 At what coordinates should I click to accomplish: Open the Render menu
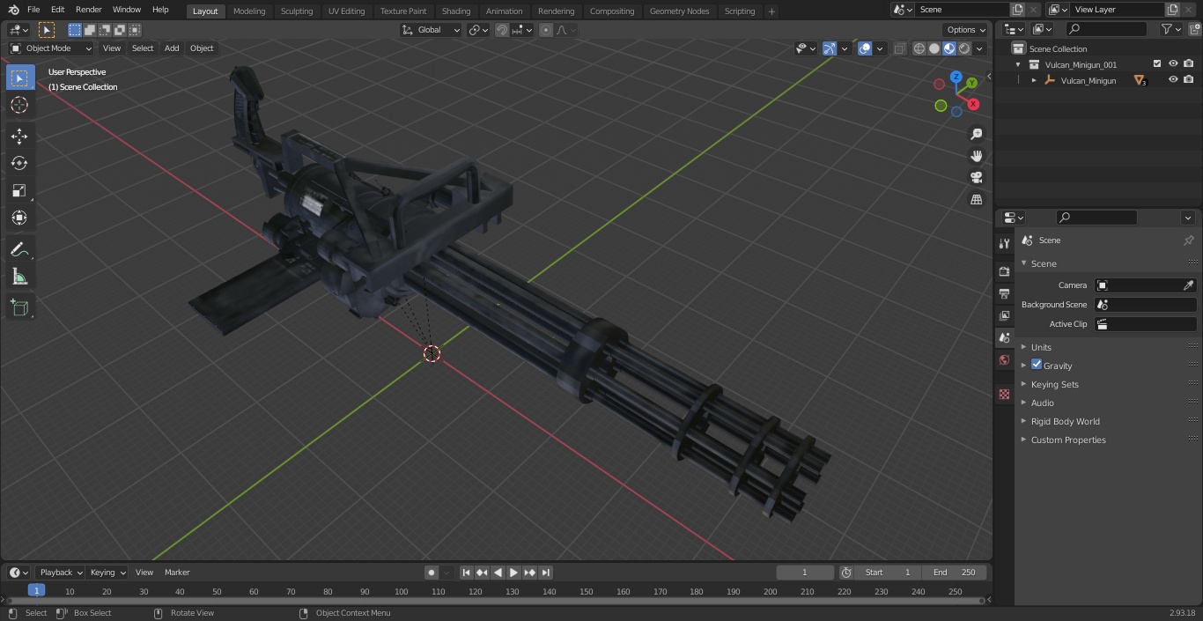tap(88, 10)
